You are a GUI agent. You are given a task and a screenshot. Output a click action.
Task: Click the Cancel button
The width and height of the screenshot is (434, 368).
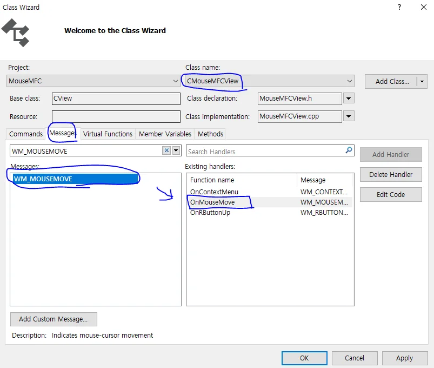coord(355,358)
